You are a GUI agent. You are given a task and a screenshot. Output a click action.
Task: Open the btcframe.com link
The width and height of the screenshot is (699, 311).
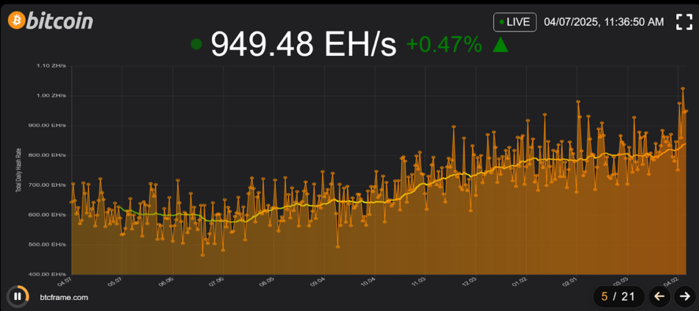[x=64, y=297]
